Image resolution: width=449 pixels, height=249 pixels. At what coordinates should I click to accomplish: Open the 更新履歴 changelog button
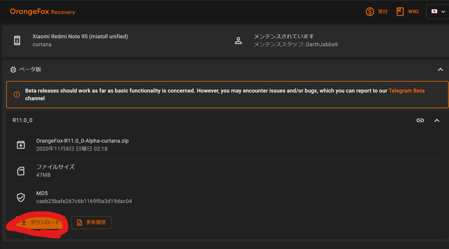[x=91, y=222]
